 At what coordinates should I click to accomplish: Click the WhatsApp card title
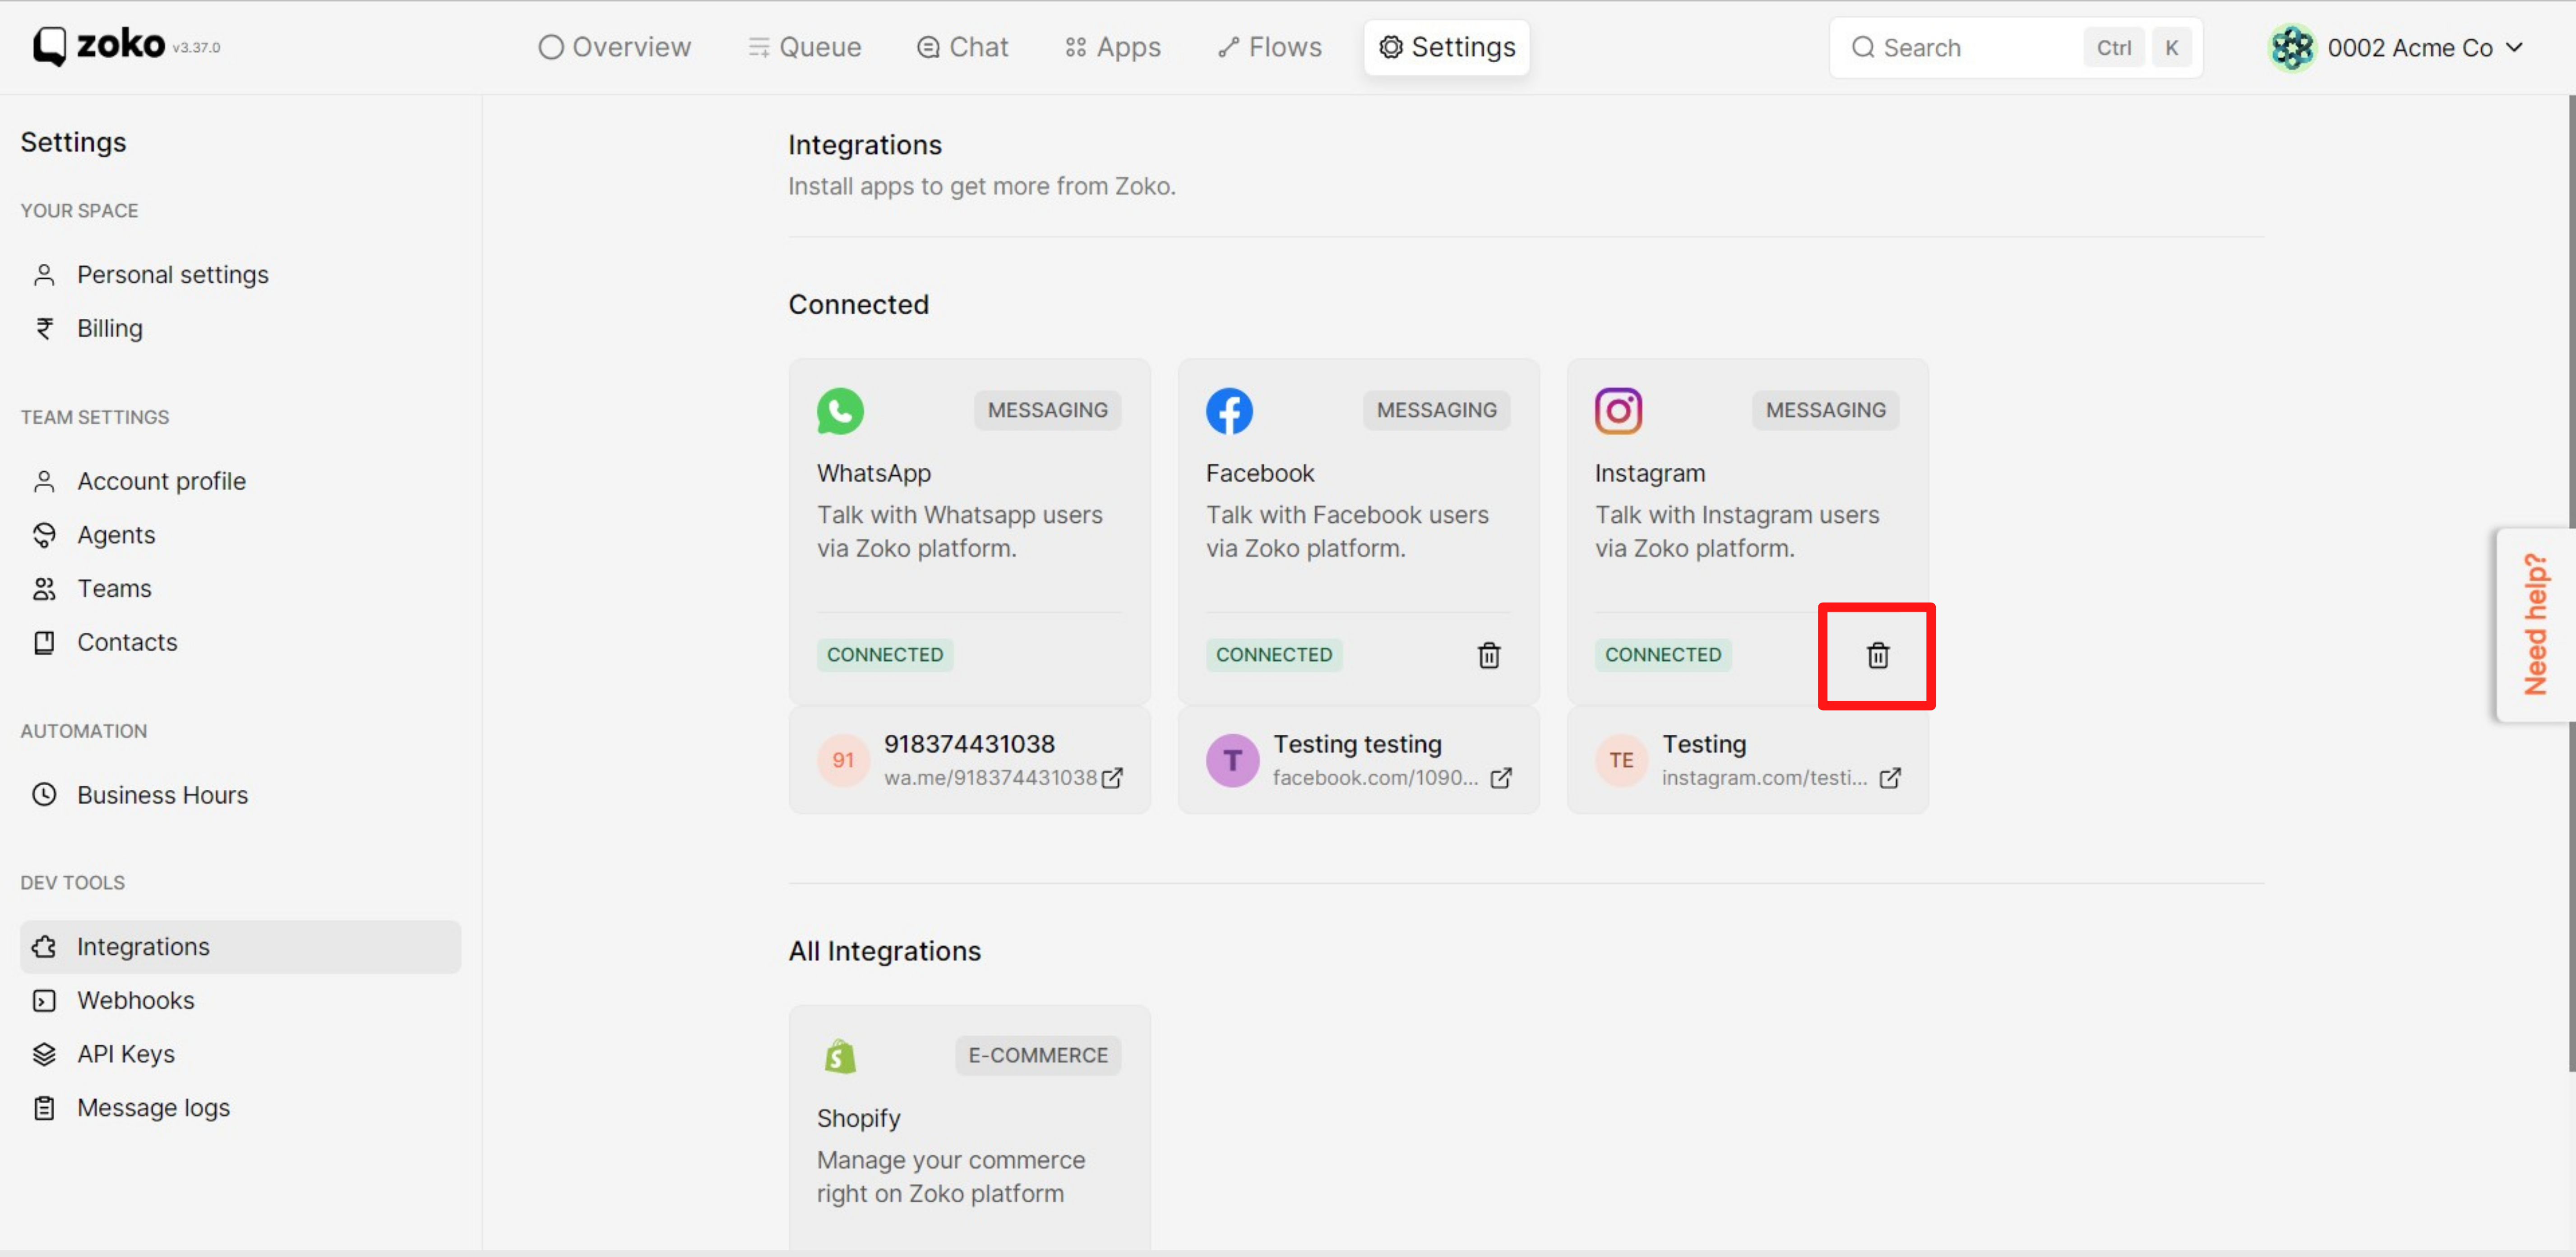click(x=873, y=473)
